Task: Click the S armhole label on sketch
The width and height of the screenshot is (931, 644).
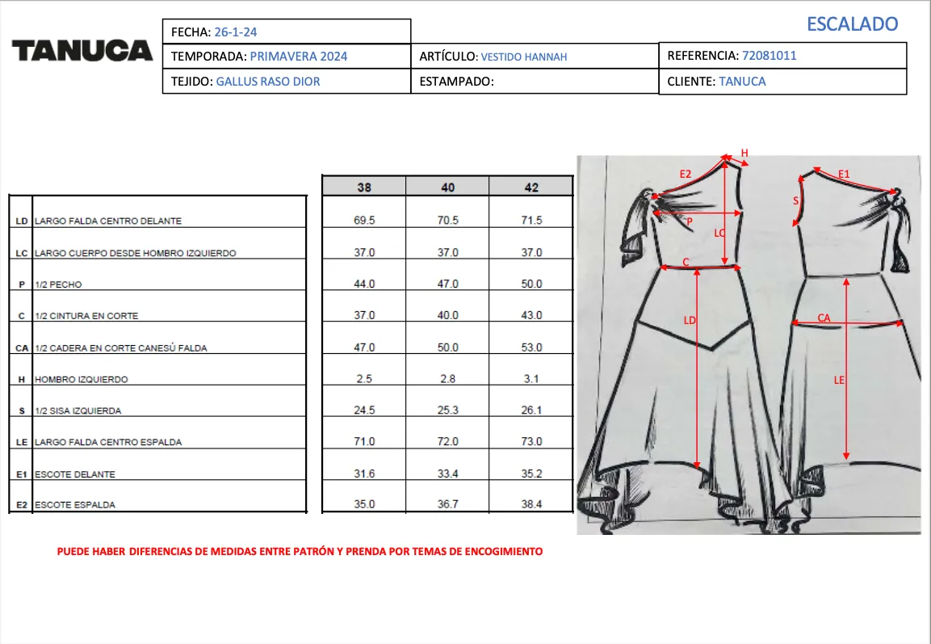Action: pyautogui.click(x=796, y=201)
